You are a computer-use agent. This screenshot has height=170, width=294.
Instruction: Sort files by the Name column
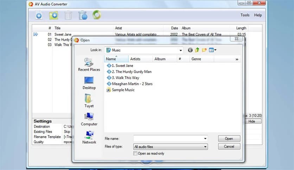pos(116,59)
